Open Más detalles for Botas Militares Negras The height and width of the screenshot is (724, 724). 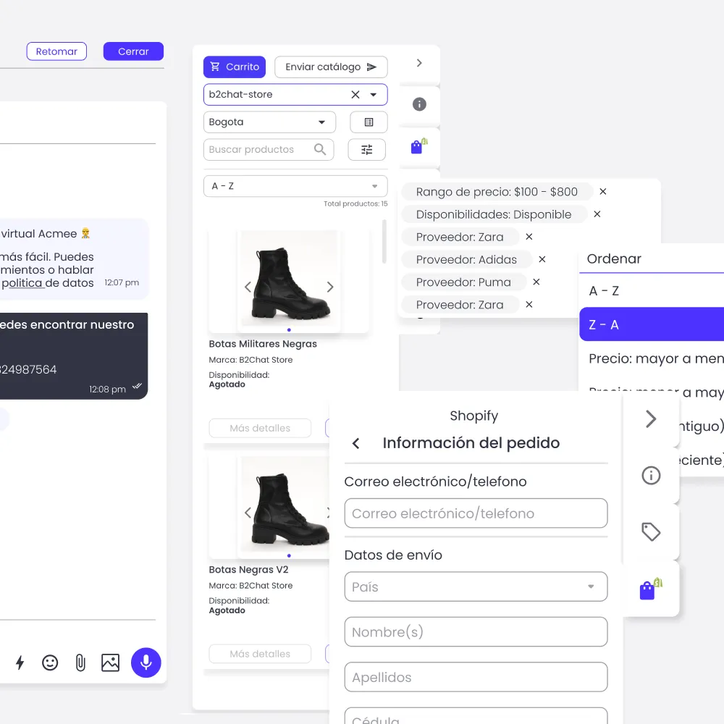[x=260, y=428]
